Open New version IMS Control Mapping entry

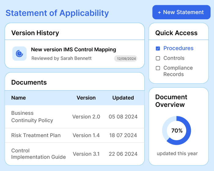(x=73, y=49)
